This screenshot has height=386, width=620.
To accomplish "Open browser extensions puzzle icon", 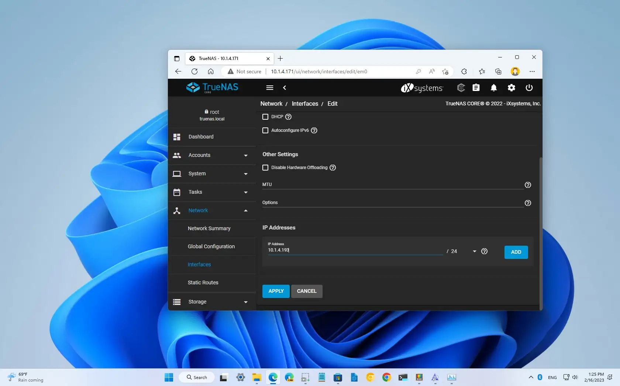I will [464, 71].
